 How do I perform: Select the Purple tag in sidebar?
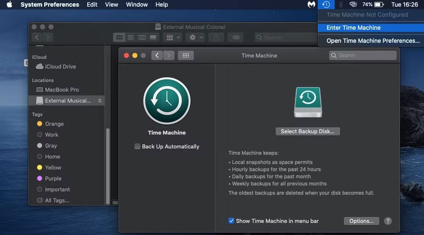click(x=53, y=179)
